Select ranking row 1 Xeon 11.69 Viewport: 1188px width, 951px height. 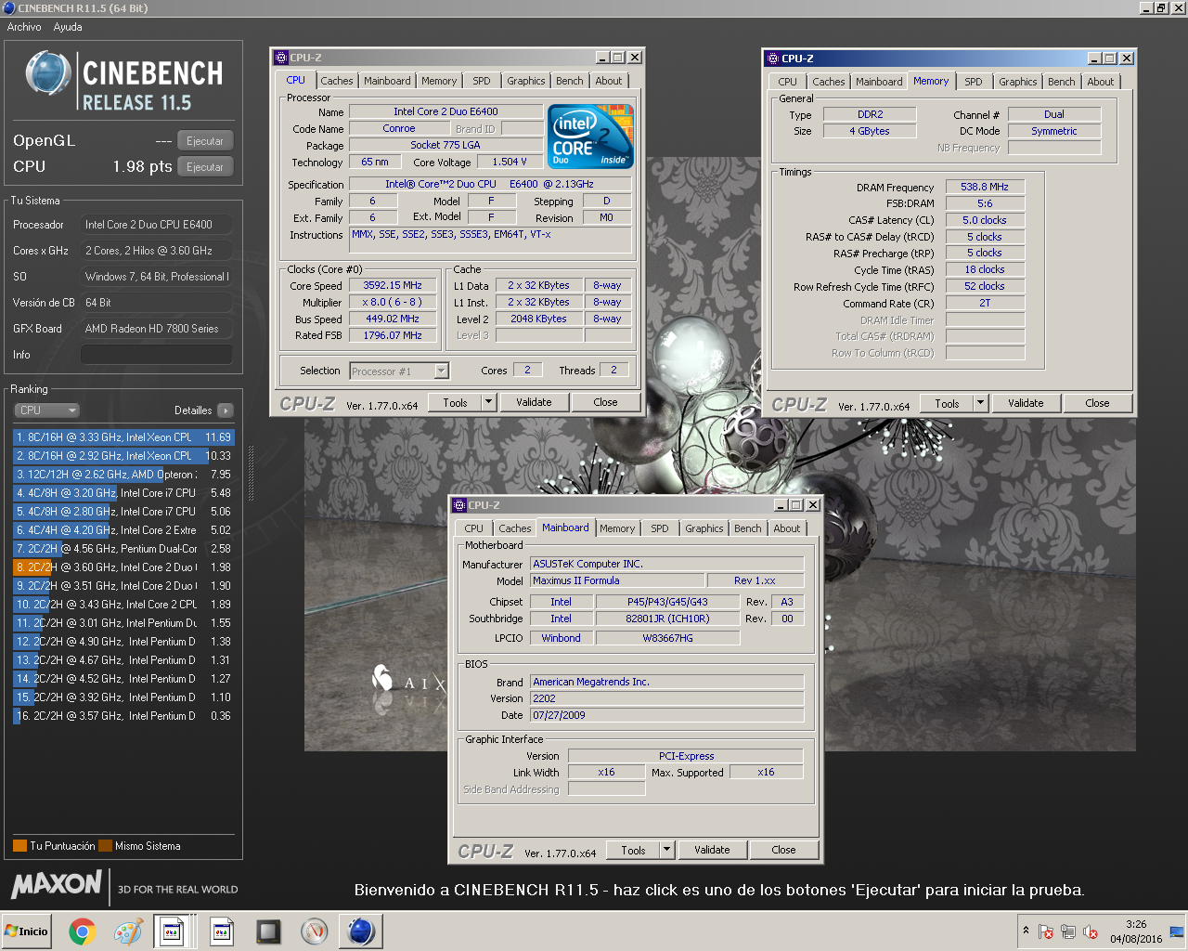(123, 437)
